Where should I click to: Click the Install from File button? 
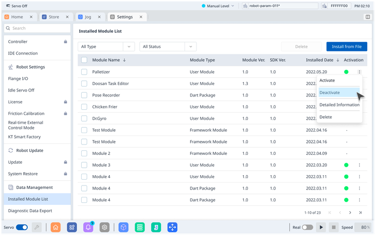[x=346, y=47]
